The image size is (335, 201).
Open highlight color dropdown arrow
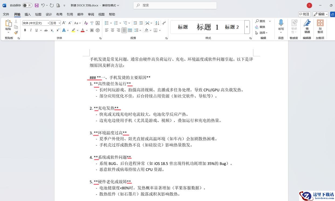point(77,30)
